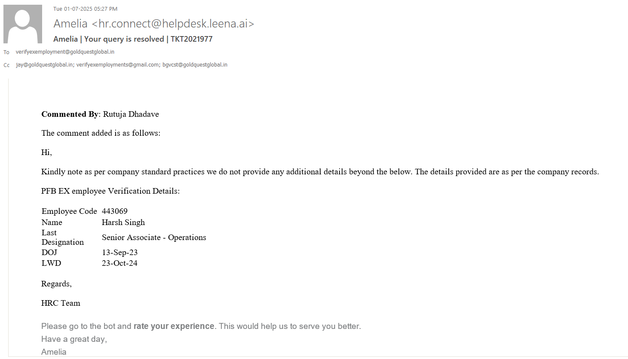Click the sender avatar placeholder icon

coord(23,24)
